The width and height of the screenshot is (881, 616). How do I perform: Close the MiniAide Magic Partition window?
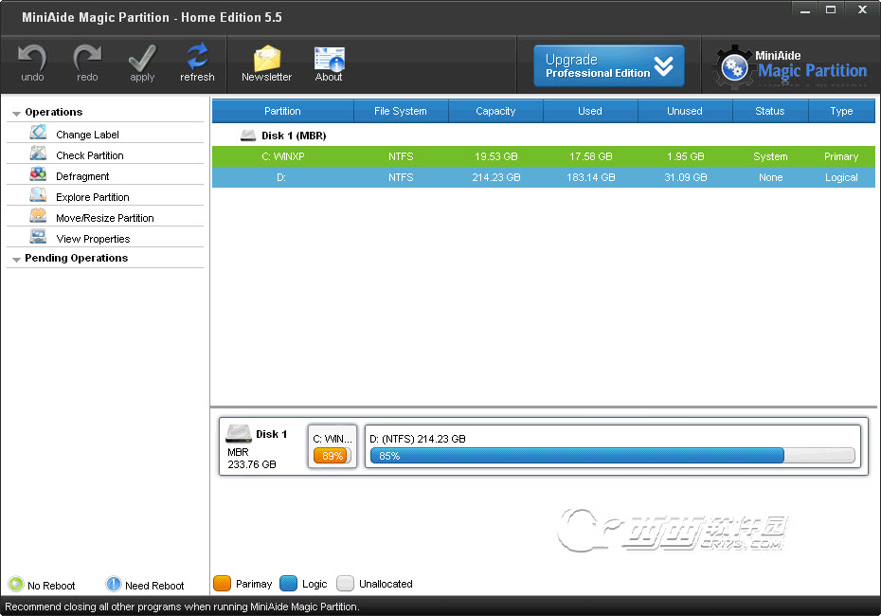click(862, 9)
